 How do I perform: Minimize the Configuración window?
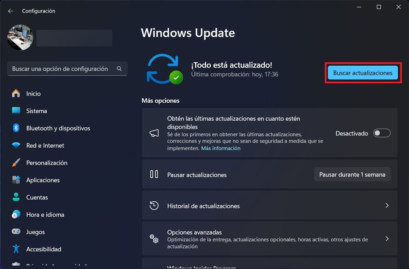(359, 7)
